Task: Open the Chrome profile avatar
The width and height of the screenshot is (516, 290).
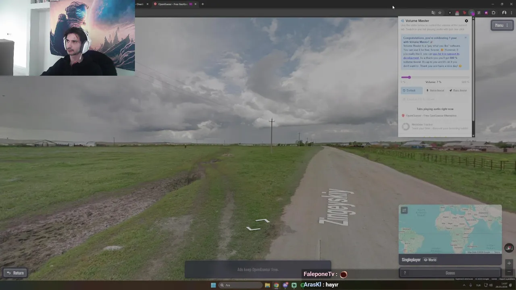Action: (504, 13)
